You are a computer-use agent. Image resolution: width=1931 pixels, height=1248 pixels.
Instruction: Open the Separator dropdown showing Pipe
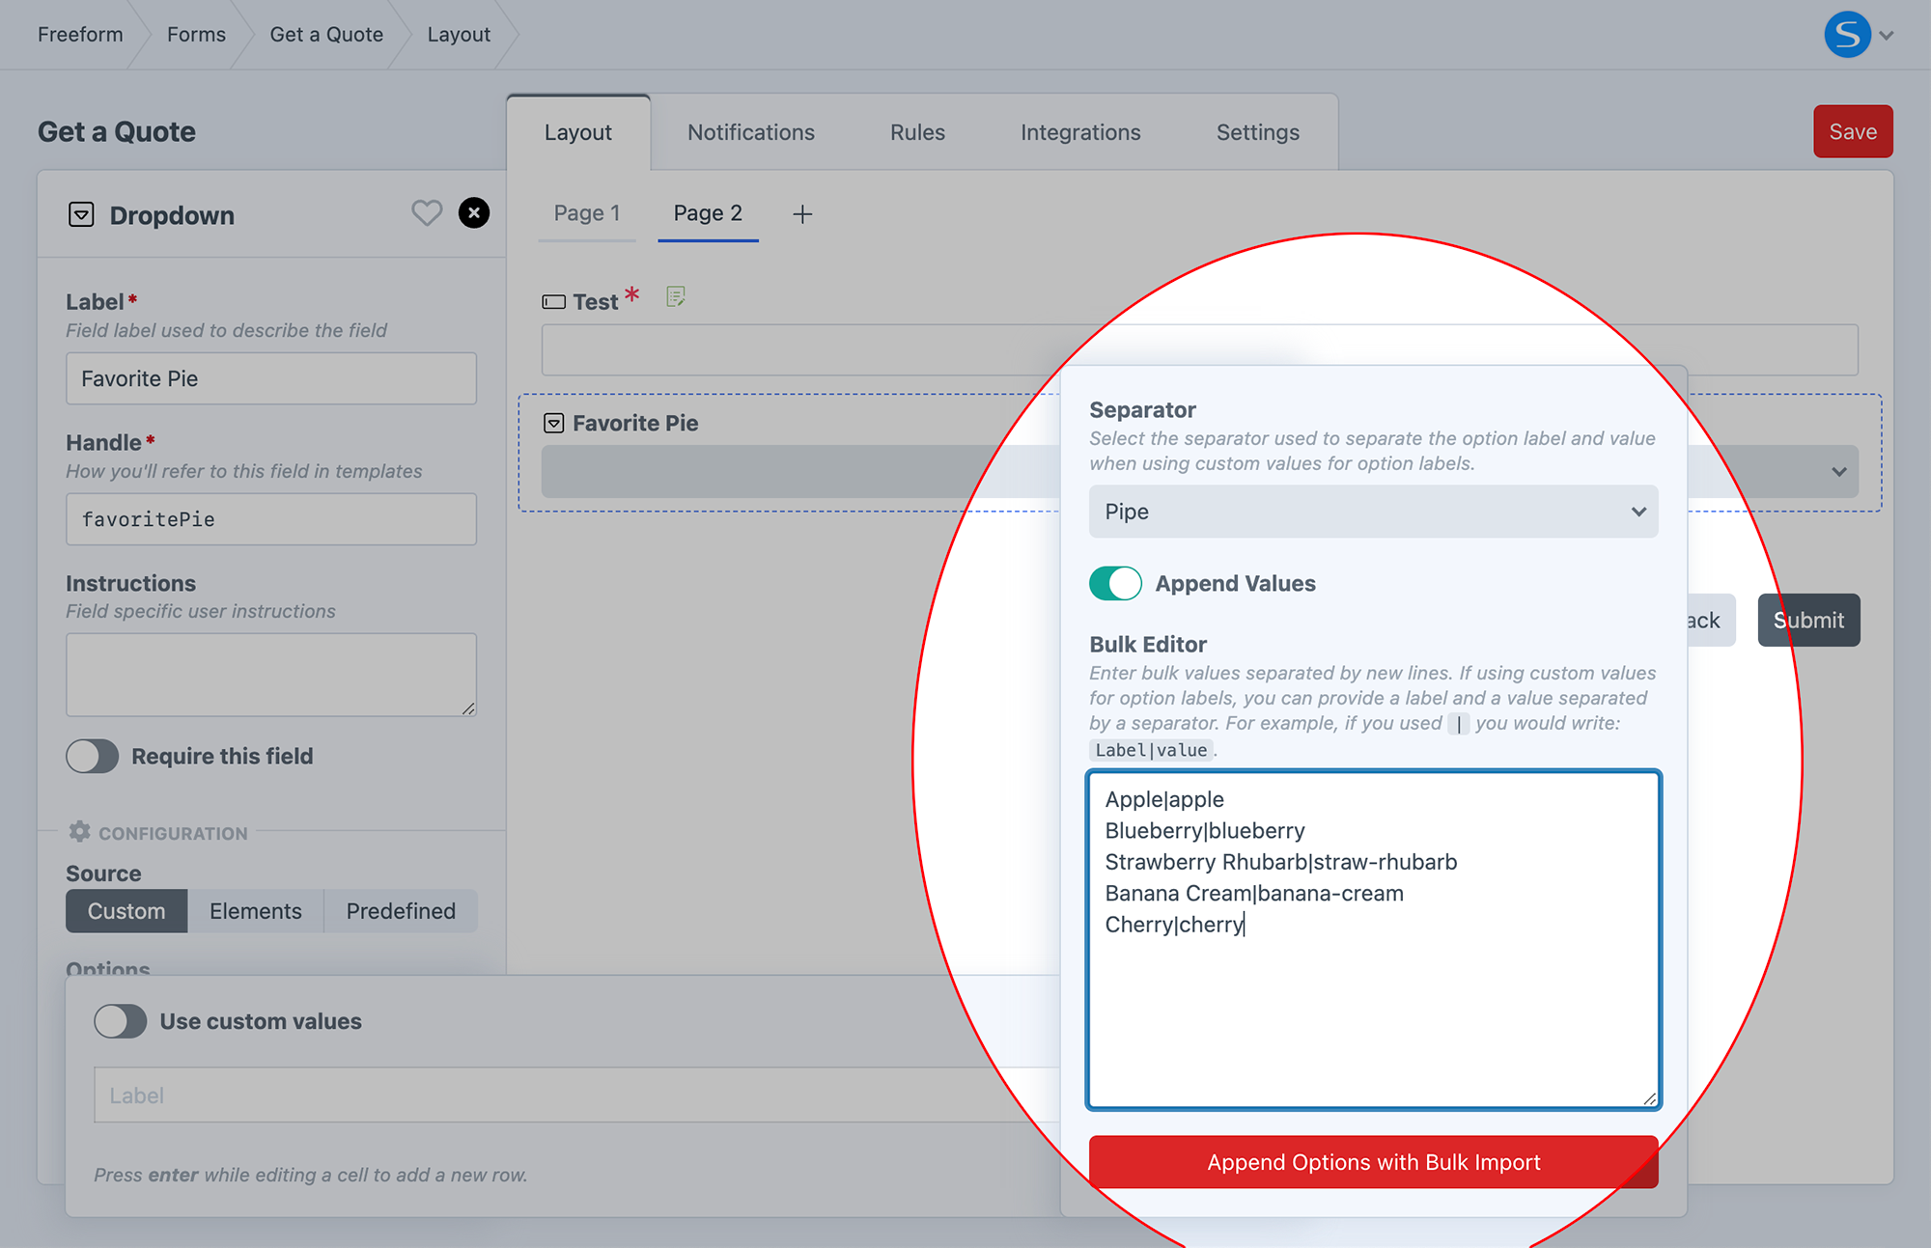(x=1373, y=512)
